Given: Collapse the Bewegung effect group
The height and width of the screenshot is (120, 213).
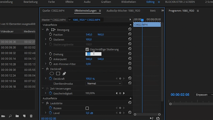Looking at the screenshot, I should pos(43,30).
